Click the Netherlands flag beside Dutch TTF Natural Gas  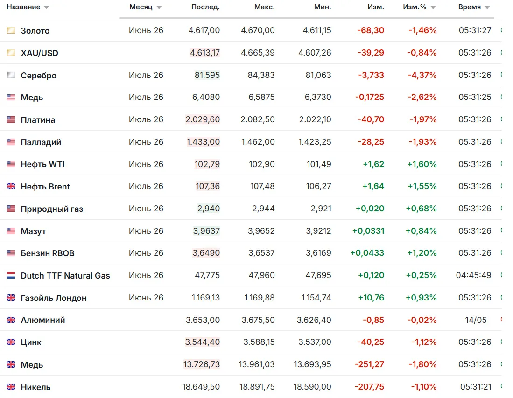click(x=11, y=276)
